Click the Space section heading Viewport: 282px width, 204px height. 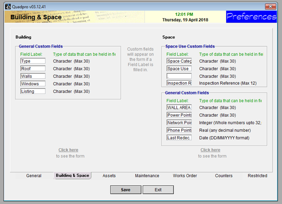click(x=169, y=37)
